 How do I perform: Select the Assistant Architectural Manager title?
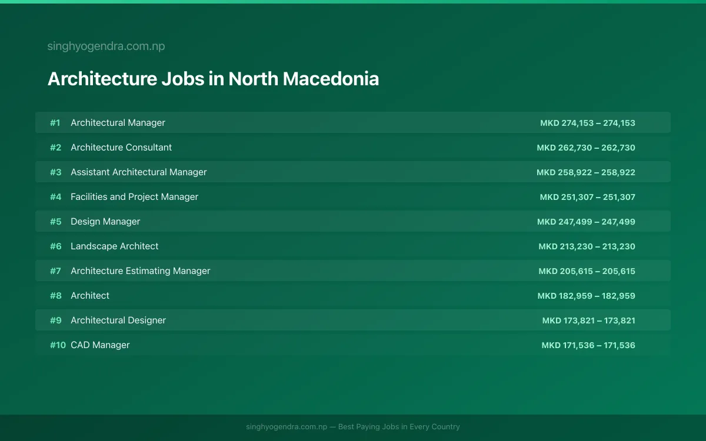pos(139,172)
